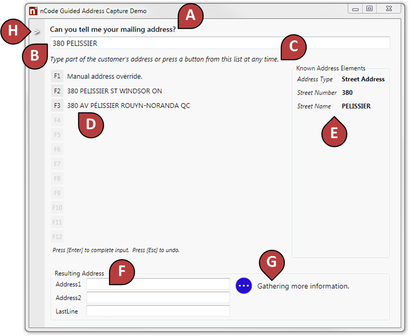Click 'Gathering more information.' status text
The width and height of the screenshot is (409, 336).
coord(303,286)
